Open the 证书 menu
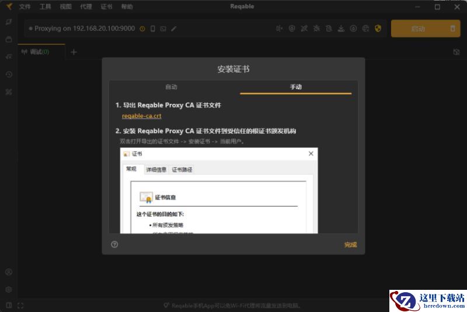Image resolution: width=467 pixels, height=312 pixels. click(106, 7)
